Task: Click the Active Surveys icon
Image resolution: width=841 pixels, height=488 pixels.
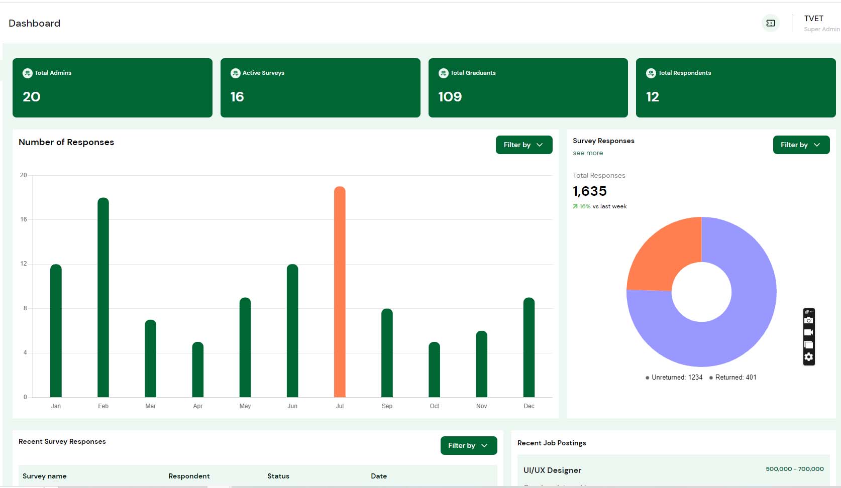Action: coord(235,73)
